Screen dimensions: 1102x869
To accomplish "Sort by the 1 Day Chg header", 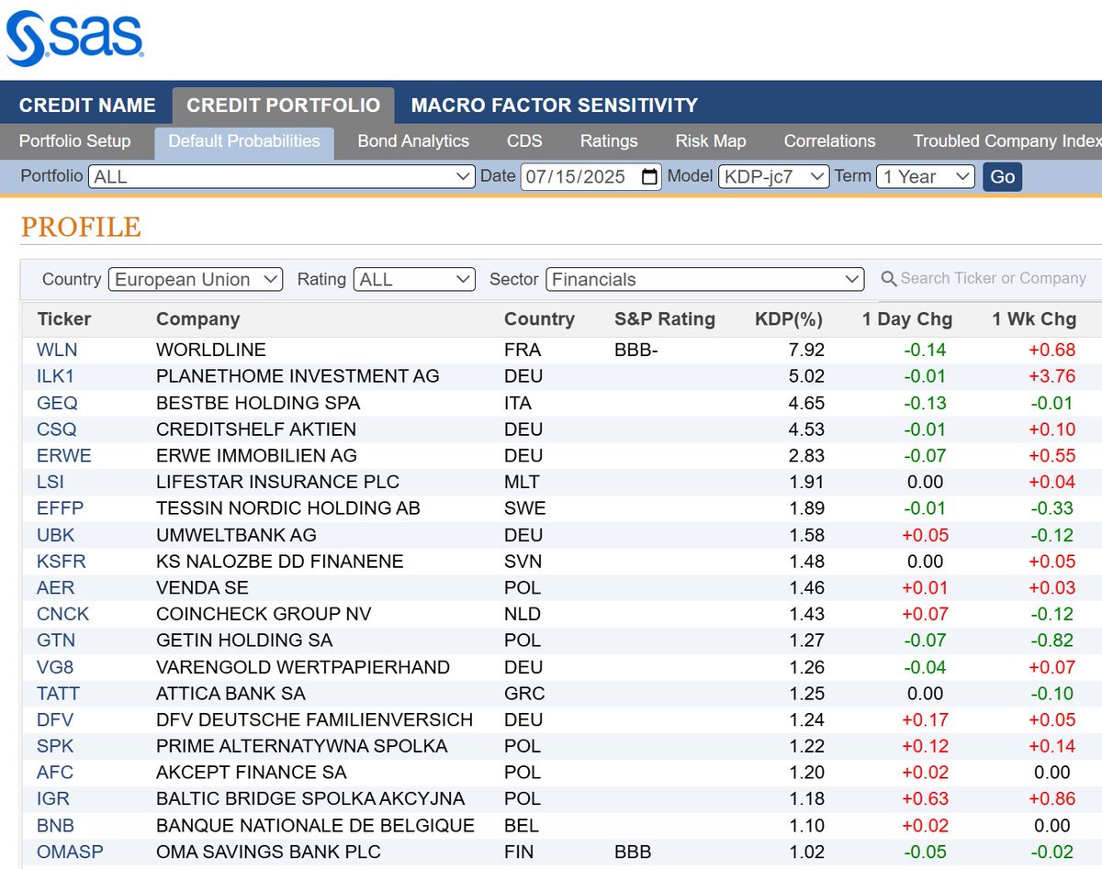I will click(x=907, y=319).
